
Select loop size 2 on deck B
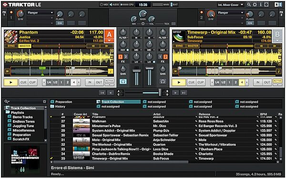(x=235, y=82)
